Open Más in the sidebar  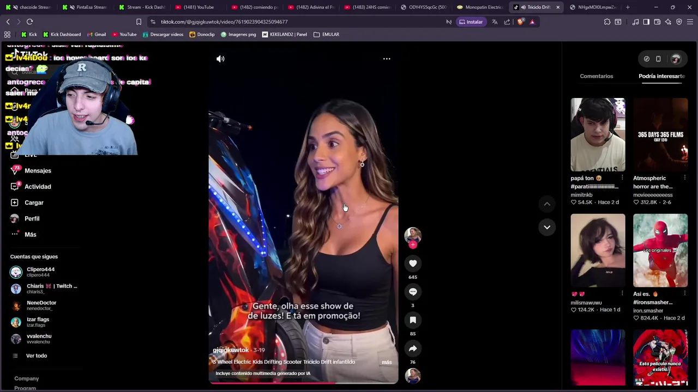pyautogui.click(x=30, y=235)
